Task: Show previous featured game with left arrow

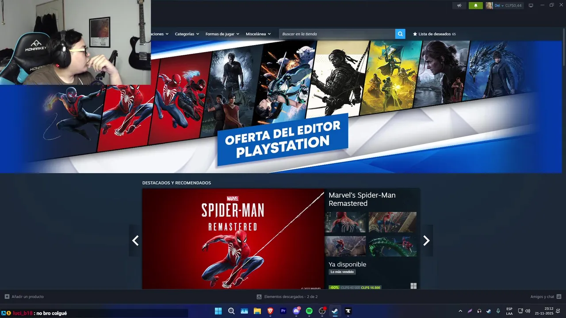Action: [x=135, y=240]
